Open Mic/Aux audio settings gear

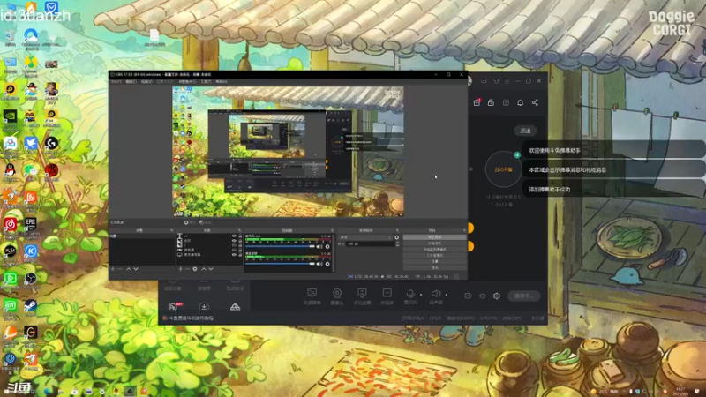pyautogui.click(x=327, y=246)
